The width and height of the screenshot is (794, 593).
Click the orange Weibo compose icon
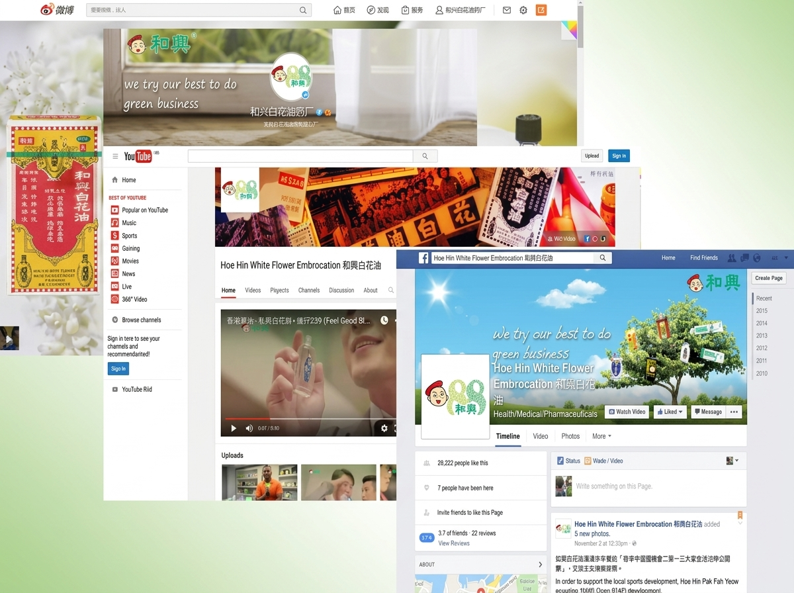tap(541, 10)
